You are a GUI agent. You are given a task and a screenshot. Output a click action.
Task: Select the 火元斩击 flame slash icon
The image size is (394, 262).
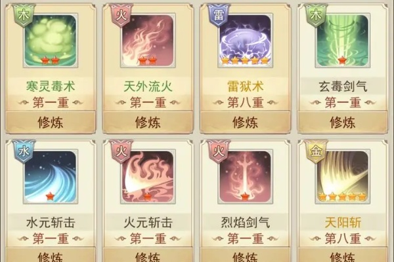148,177
